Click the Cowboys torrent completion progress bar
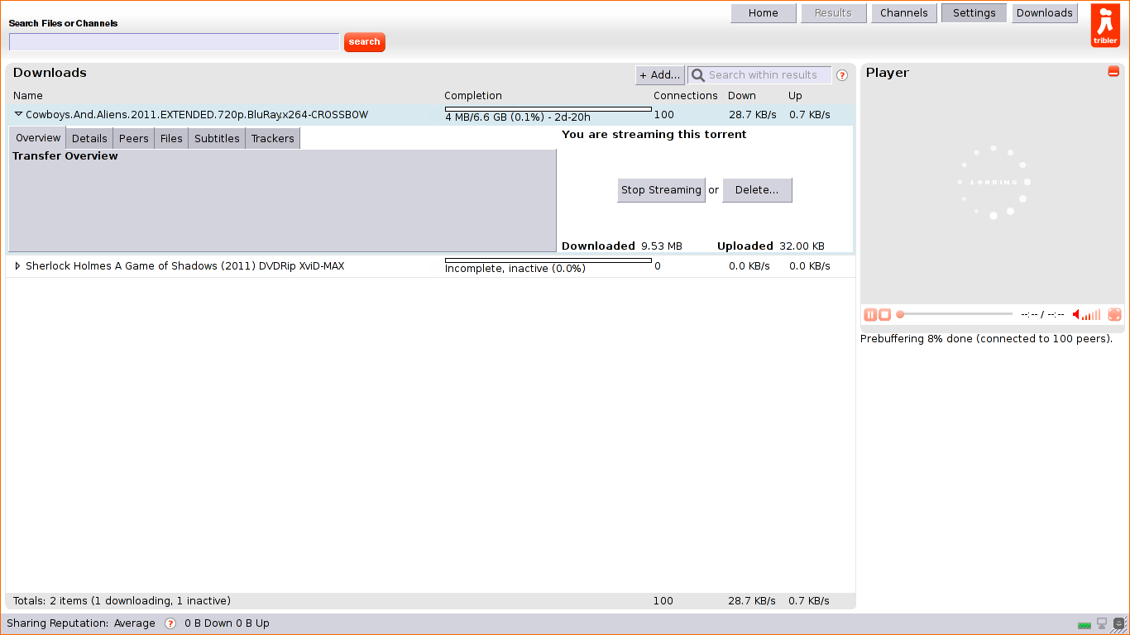1130x635 pixels. pyautogui.click(x=548, y=109)
